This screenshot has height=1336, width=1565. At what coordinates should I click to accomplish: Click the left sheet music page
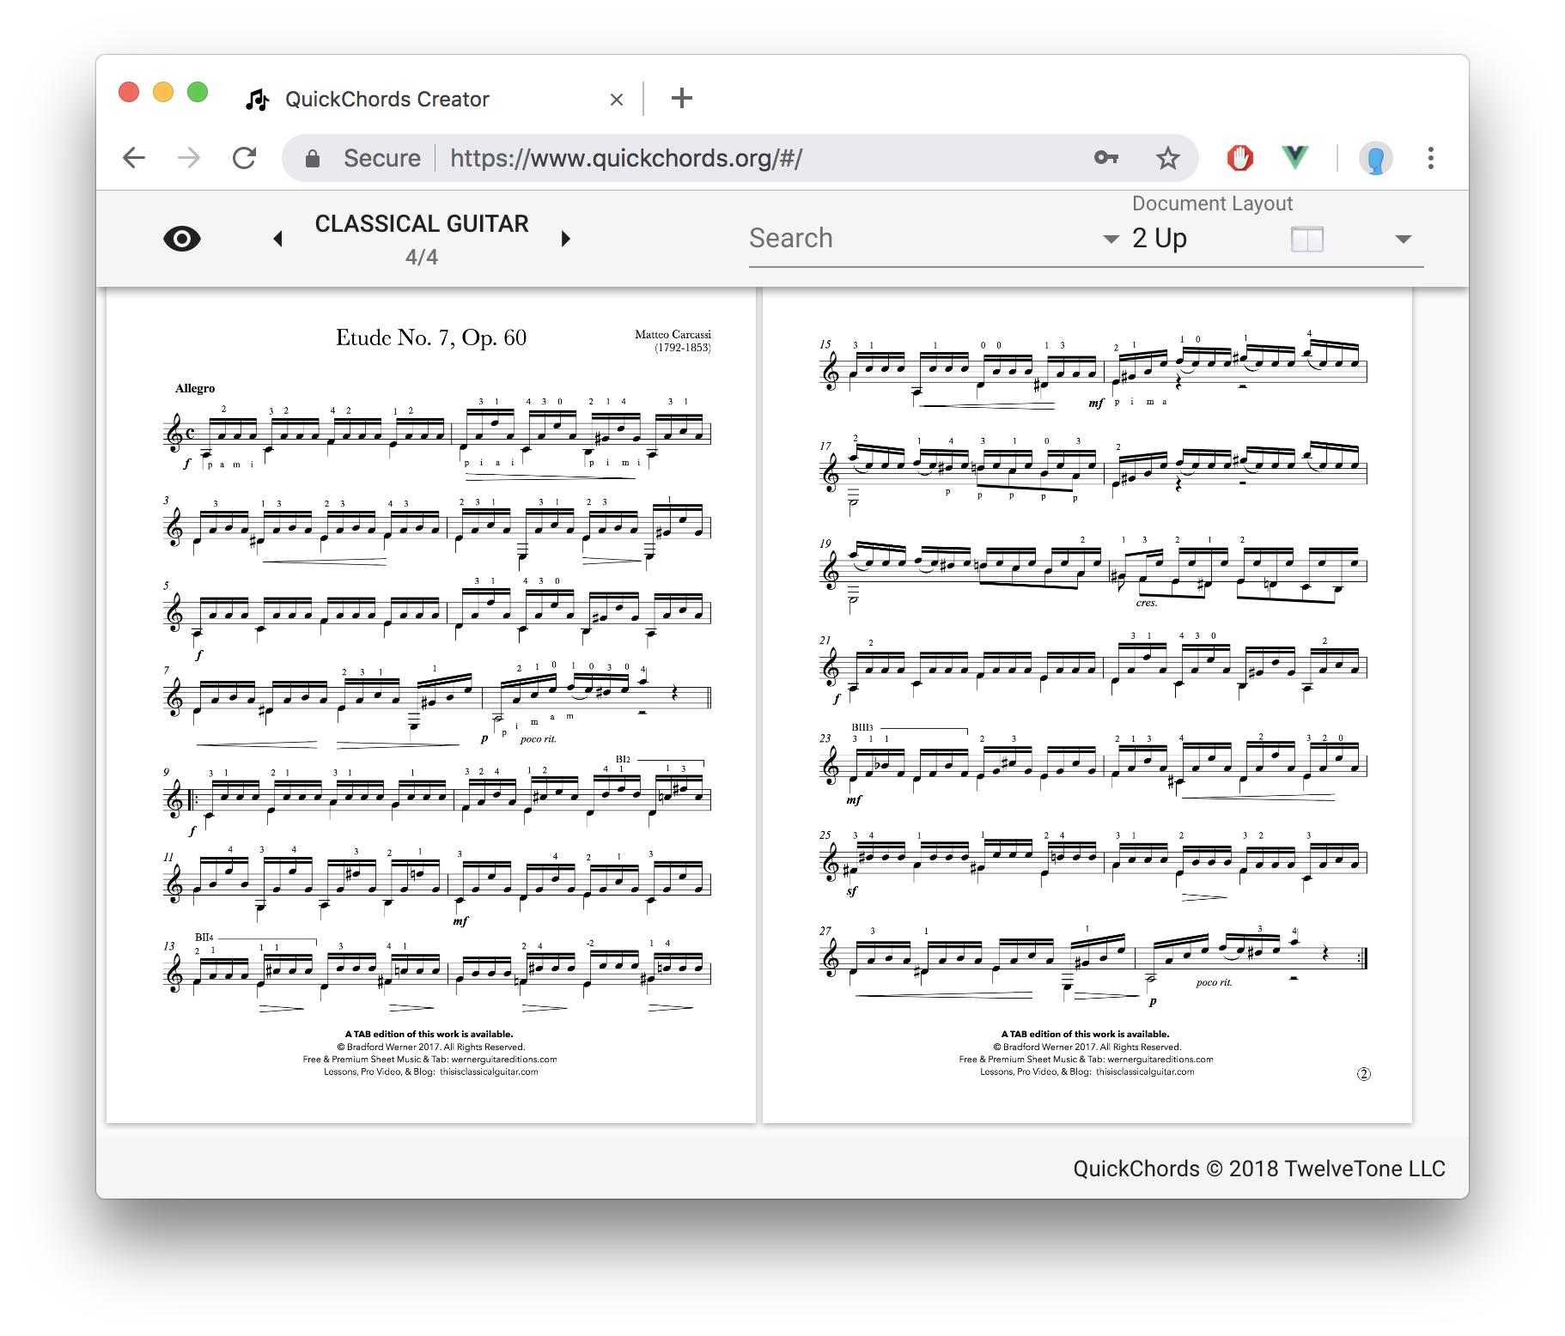click(x=431, y=704)
